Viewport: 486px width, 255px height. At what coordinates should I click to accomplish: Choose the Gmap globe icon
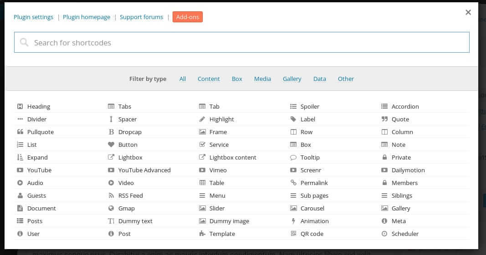tap(111, 208)
